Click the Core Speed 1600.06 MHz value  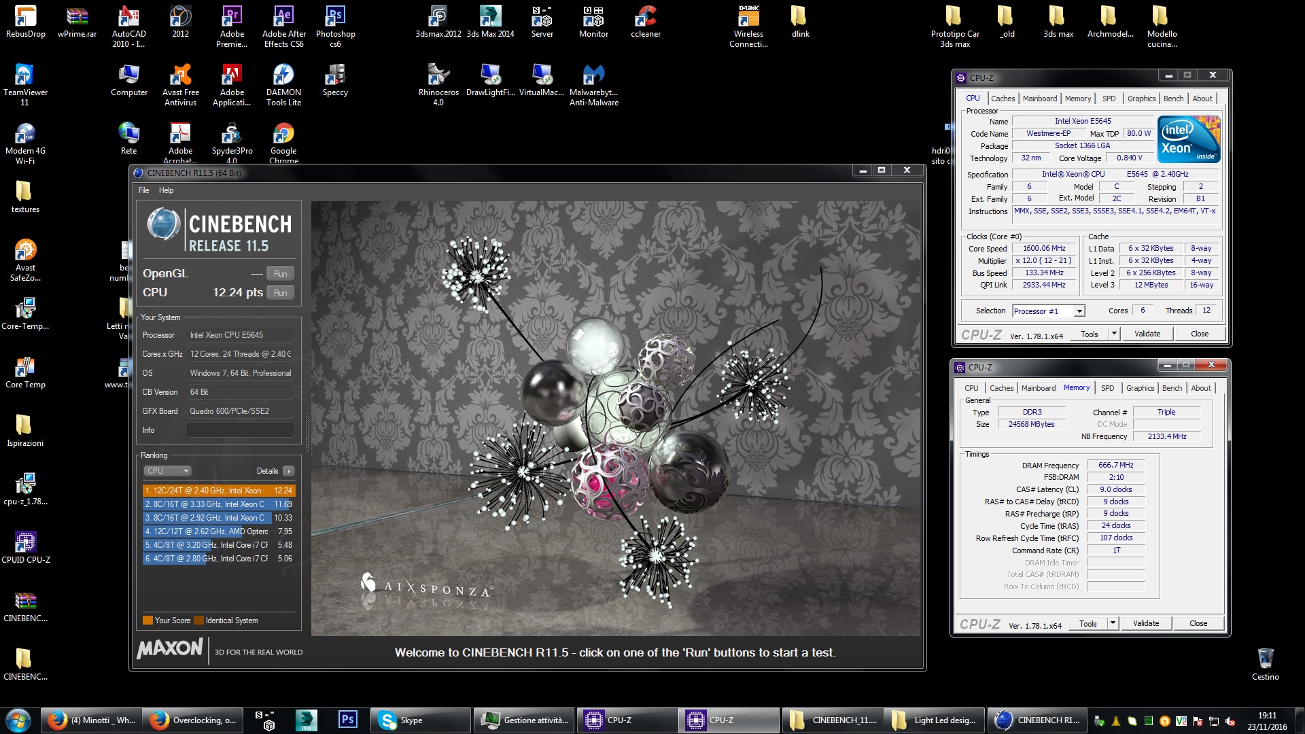click(x=1044, y=249)
